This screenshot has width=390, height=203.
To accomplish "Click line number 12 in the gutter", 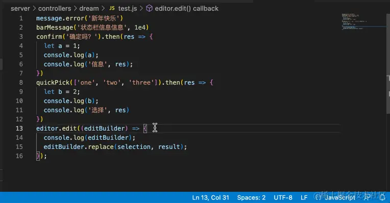I will tap(19, 119).
